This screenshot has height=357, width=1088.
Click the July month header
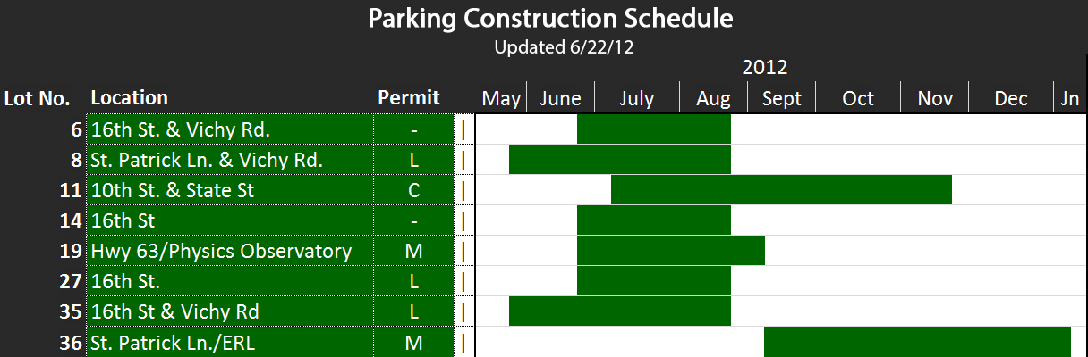click(636, 98)
